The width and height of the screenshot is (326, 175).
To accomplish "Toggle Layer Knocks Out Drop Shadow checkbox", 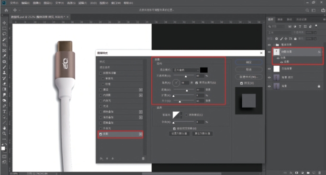I will coord(175,128).
